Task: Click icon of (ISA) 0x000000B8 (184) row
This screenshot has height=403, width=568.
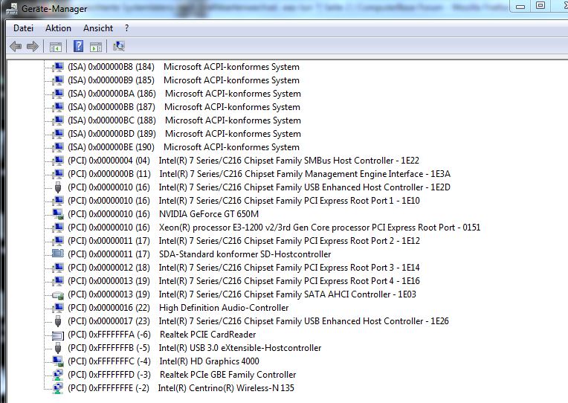Action: [58, 68]
